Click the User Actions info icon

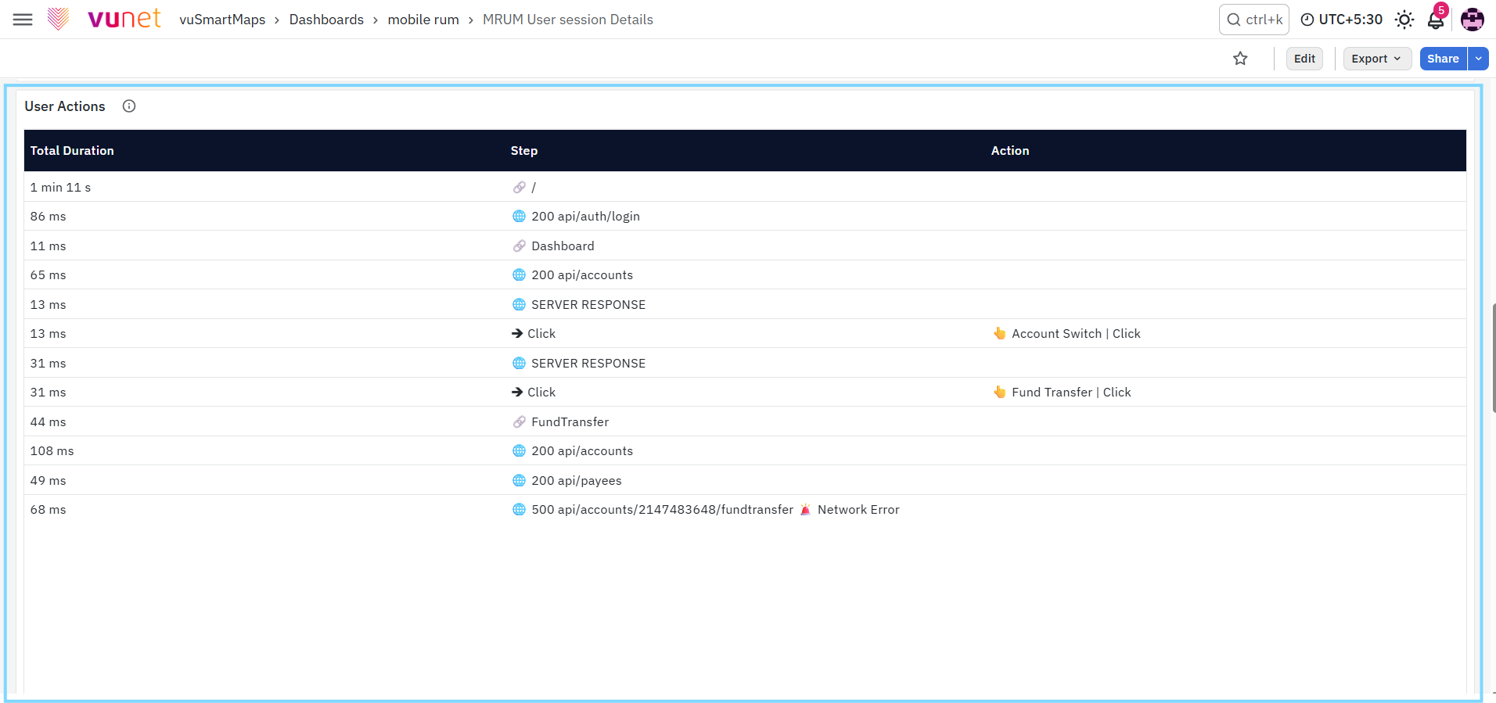129,106
